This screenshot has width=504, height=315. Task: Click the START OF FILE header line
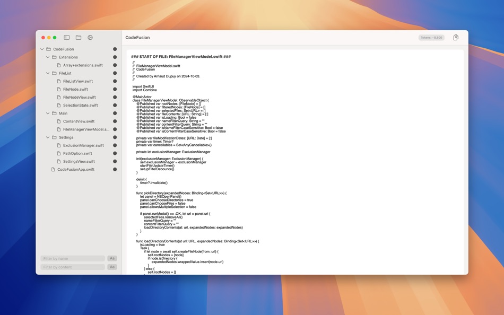tap(181, 57)
